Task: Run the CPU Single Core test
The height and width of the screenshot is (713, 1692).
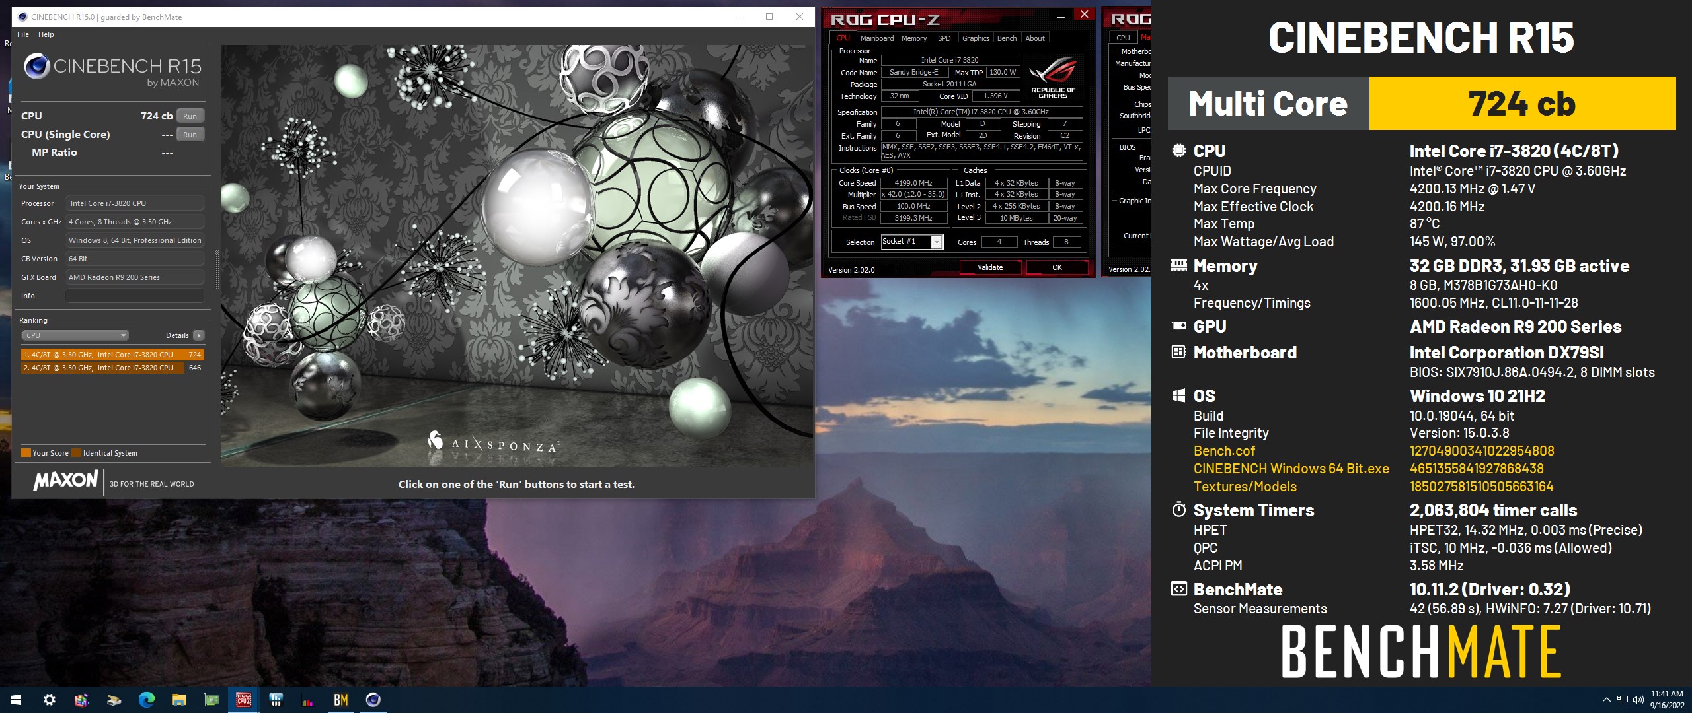Action: coord(190,135)
